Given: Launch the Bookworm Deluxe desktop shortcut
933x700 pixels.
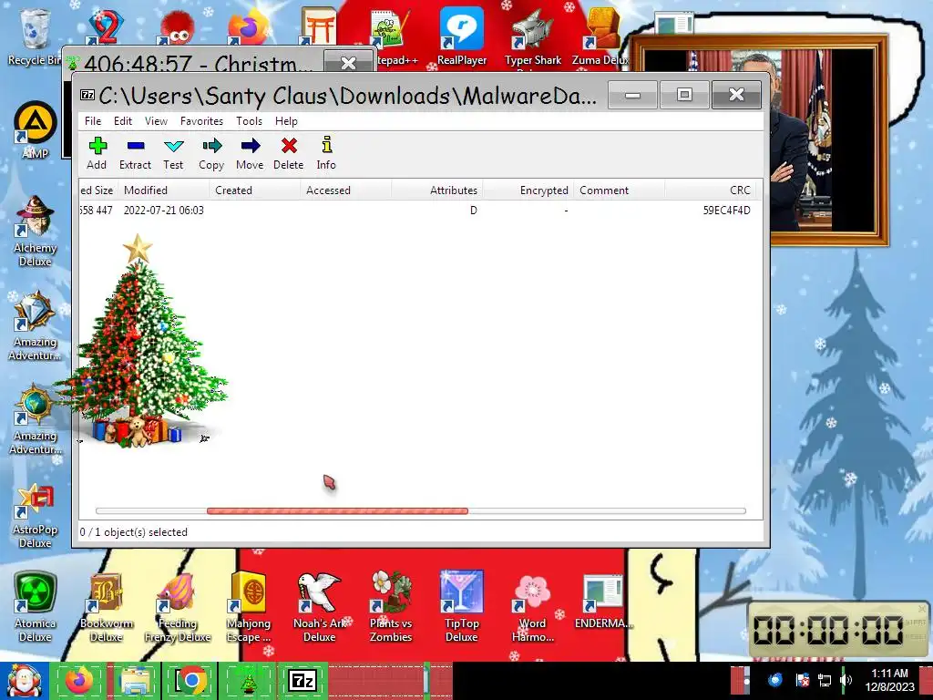Looking at the screenshot, I should (106, 607).
